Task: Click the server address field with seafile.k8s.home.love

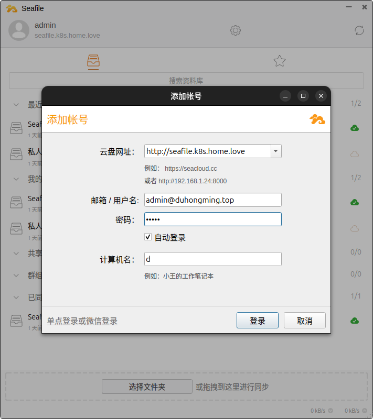Action: pyautogui.click(x=208, y=151)
